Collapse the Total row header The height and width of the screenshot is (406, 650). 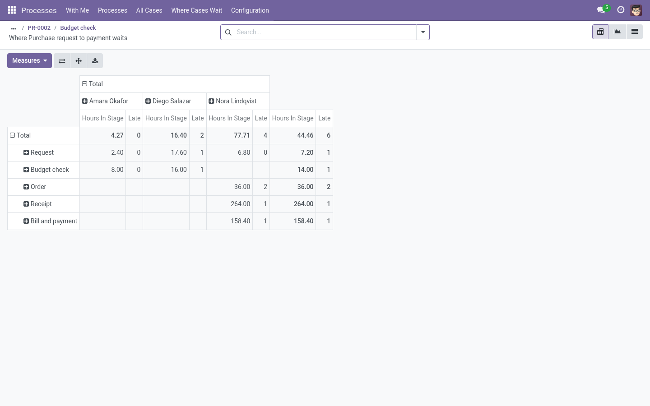(x=43, y=135)
